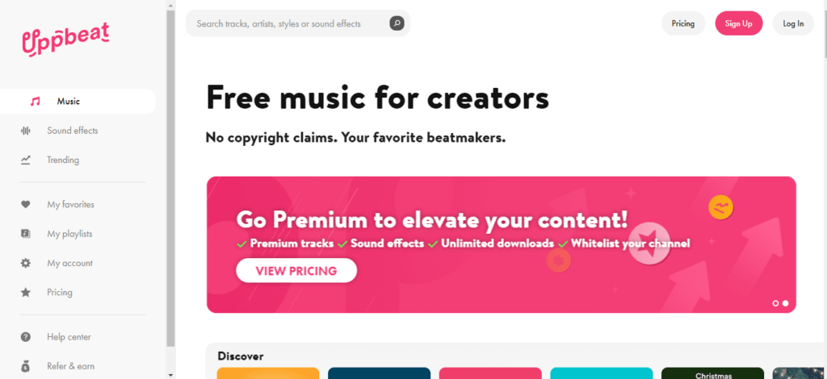827x379 pixels.
Task: Click the heart icon for My favorites
Action: (x=25, y=204)
